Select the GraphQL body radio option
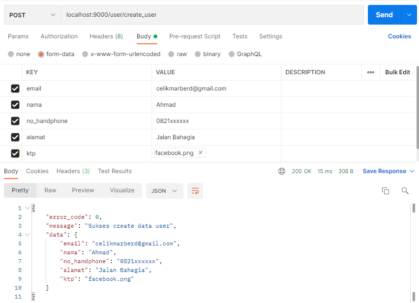This screenshot has width=419, height=303. (x=232, y=54)
